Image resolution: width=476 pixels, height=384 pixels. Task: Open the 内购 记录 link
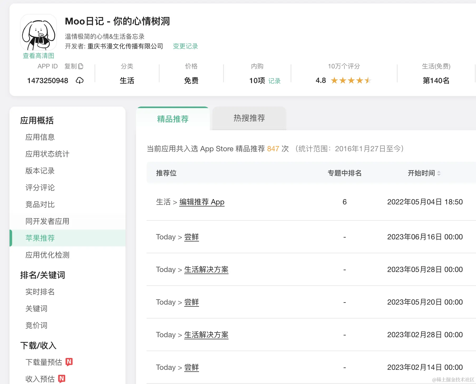(274, 81)
